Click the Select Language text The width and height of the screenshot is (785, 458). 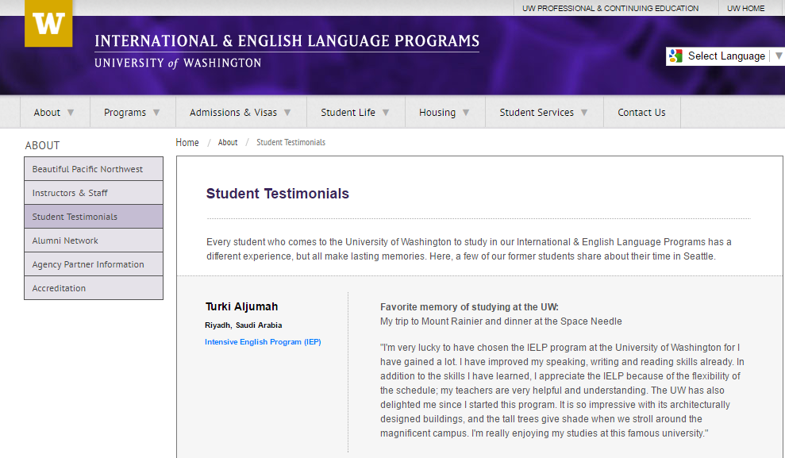pyautogui.click(x=726, y=56)
